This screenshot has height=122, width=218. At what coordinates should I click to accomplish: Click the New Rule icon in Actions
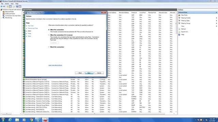(180, 15)
